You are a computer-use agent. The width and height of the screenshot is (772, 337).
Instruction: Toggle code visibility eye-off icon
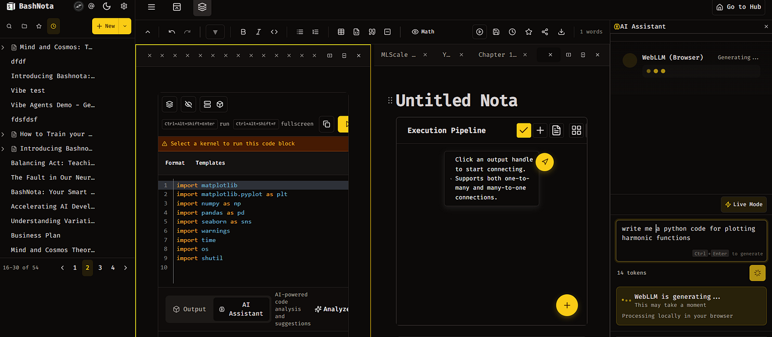pos(188,104)
